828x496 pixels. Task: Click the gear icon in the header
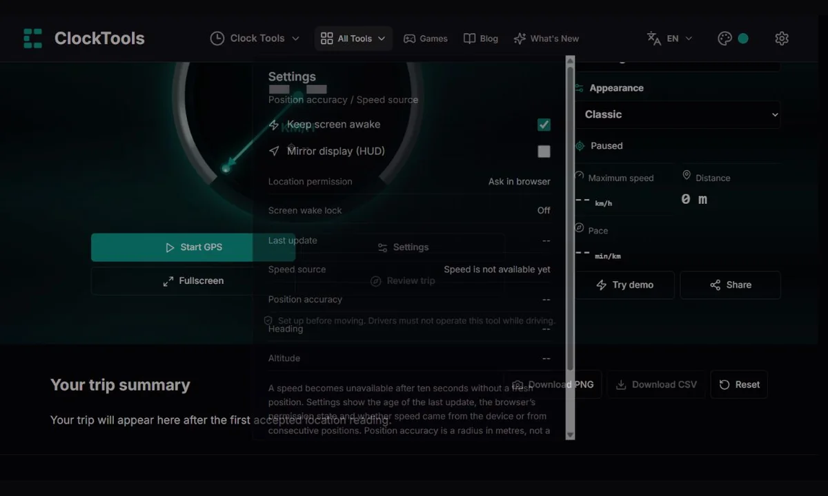point(782,39)
